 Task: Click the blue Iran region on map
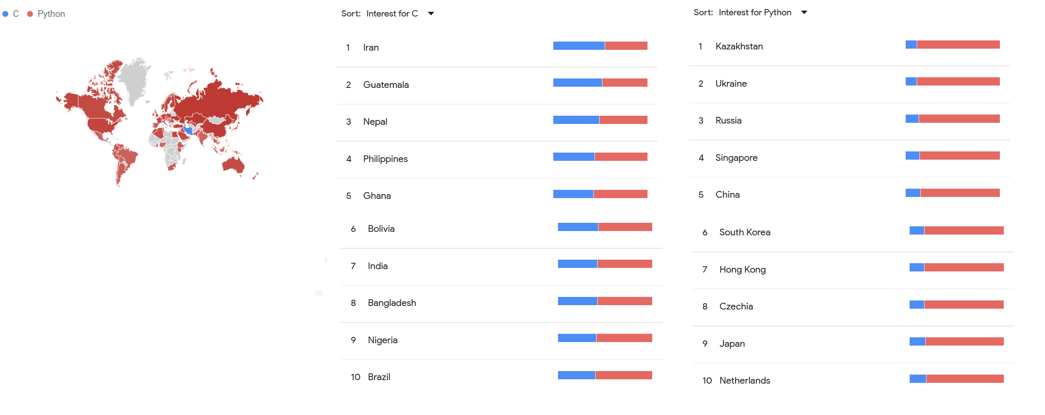pyautogui.click(x=188, y=130)
